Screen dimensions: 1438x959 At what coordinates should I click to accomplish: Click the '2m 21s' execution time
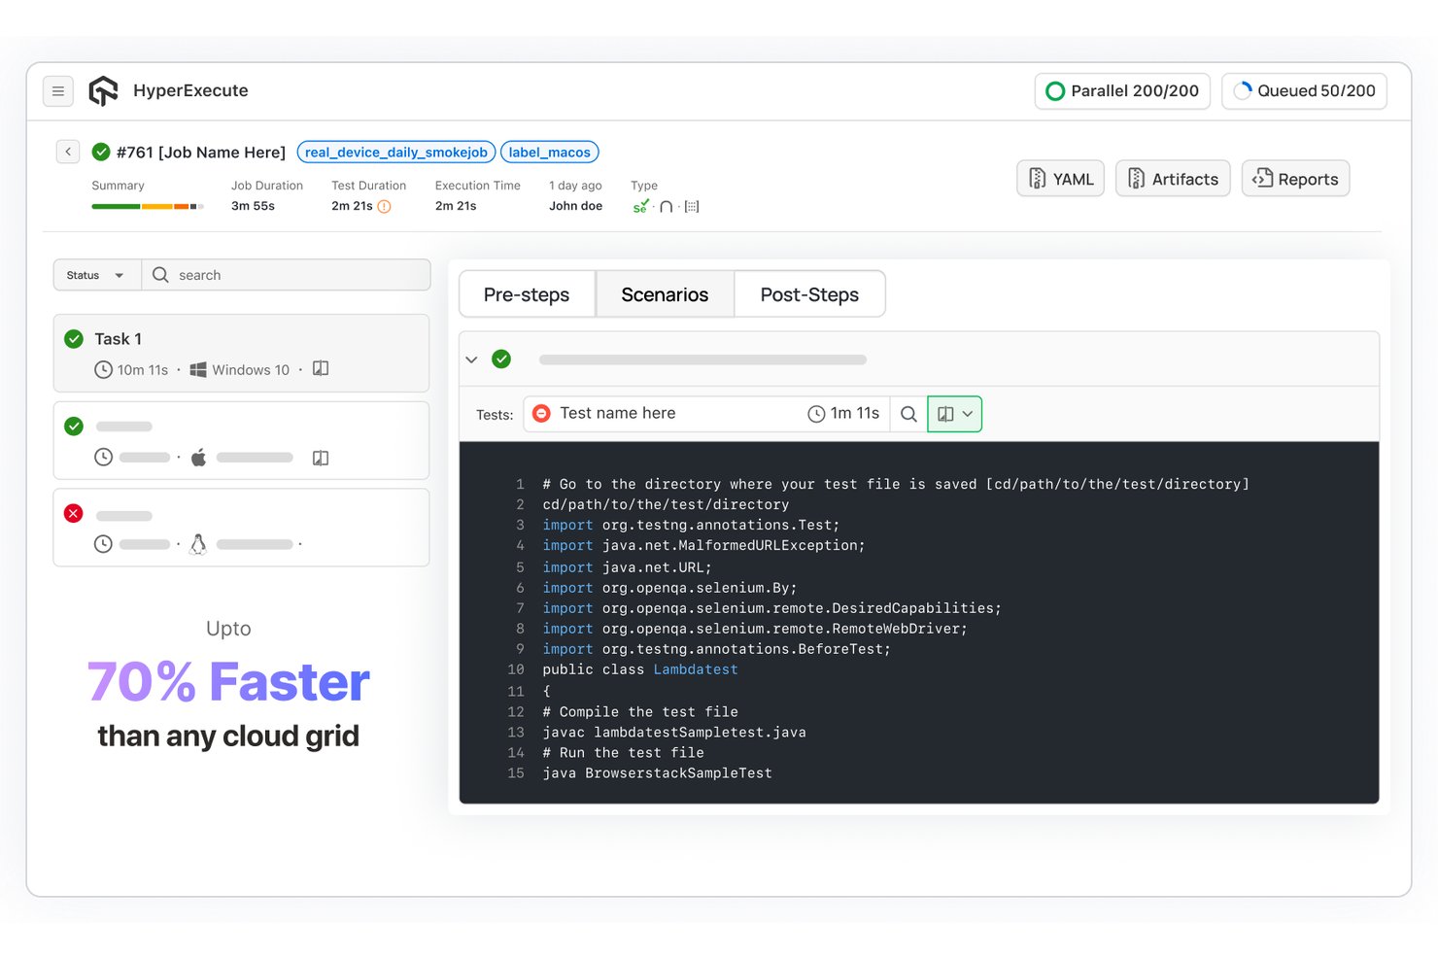tap(456, 206)
